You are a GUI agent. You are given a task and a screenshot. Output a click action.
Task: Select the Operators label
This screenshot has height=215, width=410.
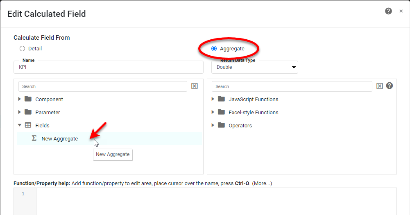[240, 126]
